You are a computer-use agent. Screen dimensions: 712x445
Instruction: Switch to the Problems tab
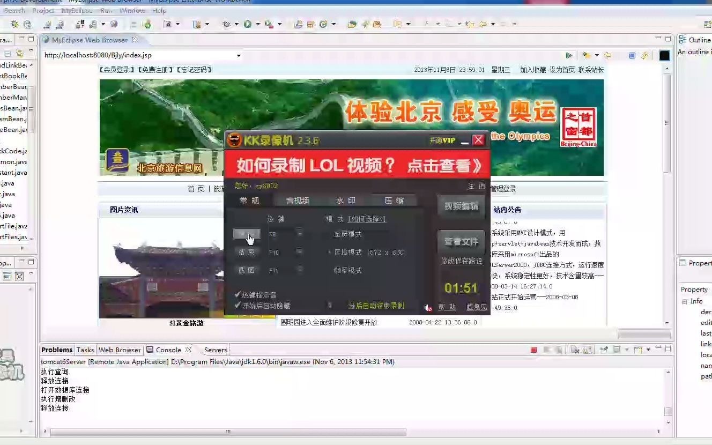coord(56,350)
